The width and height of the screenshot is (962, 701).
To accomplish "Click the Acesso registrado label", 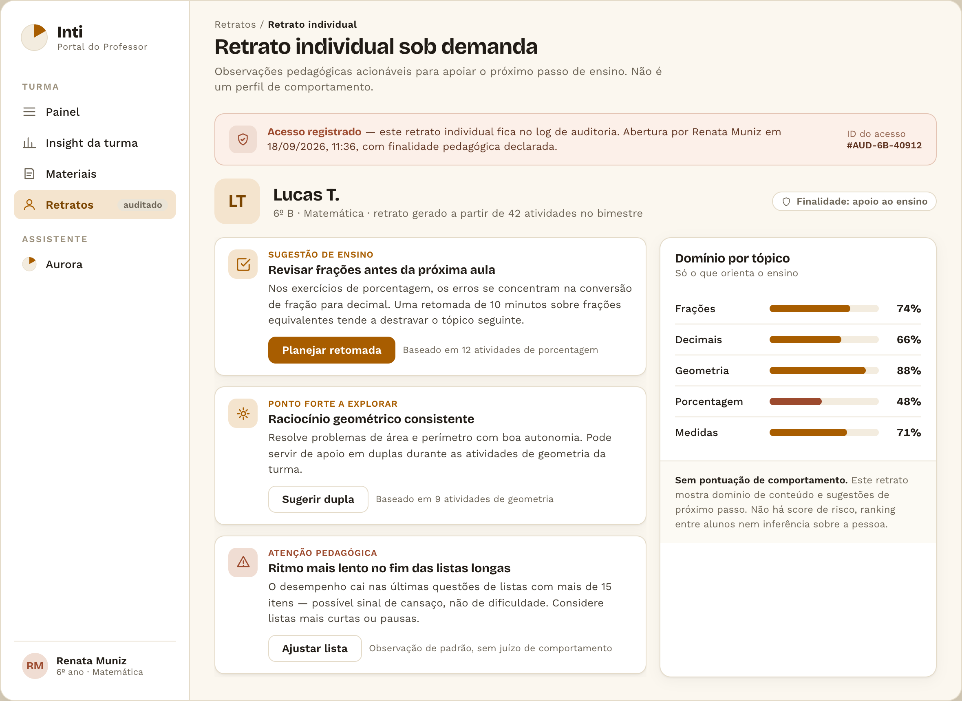I will point(314,132).
